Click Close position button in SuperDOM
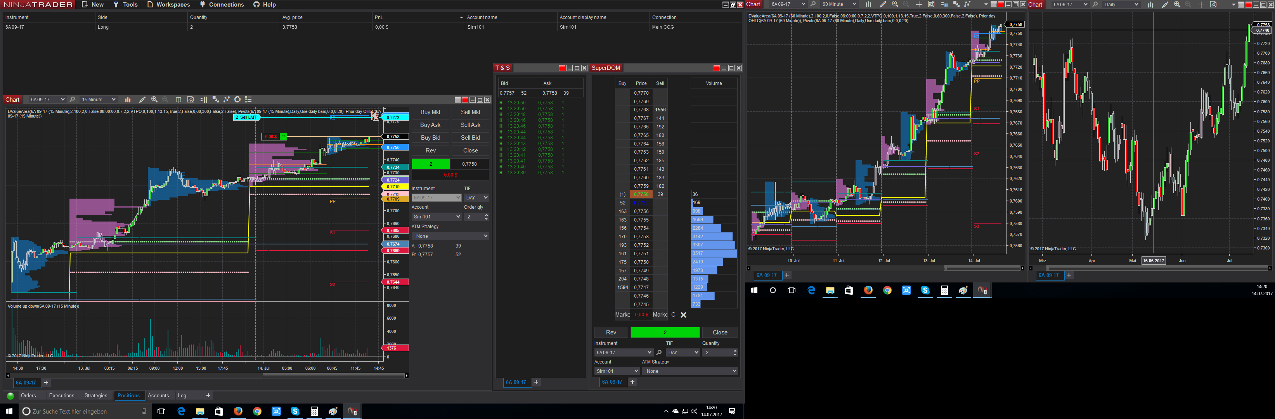The height and width of the screenshot is (419, 1275). click(720, 332)
